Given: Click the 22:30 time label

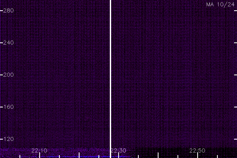Looking at the screenshot, I should click(x=118, y=151).
